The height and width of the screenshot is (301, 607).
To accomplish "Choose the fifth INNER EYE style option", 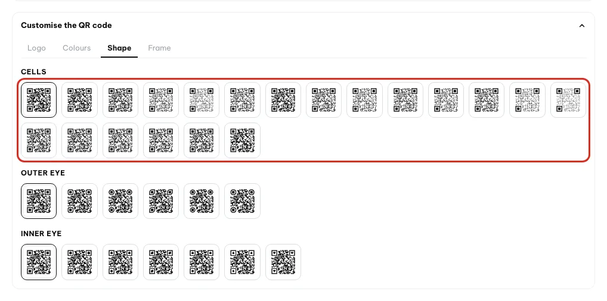I will pos(202,262).
